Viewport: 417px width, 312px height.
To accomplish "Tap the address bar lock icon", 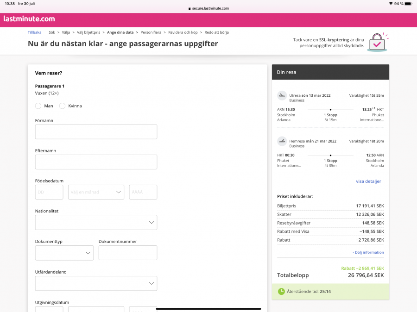I will point(190,8).
